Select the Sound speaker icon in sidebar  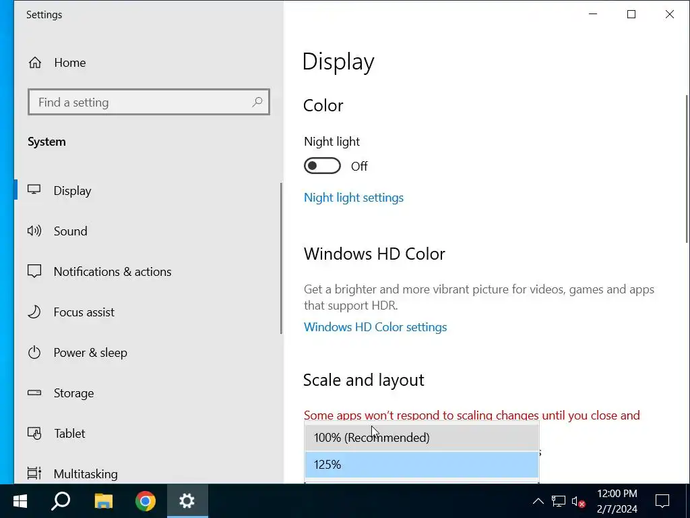34,231
